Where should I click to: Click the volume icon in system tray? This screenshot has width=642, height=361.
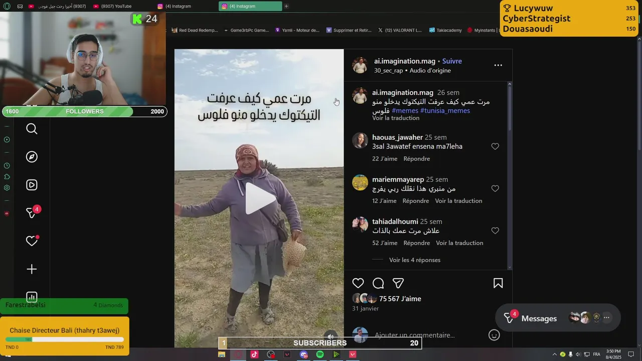coord(578,354)
